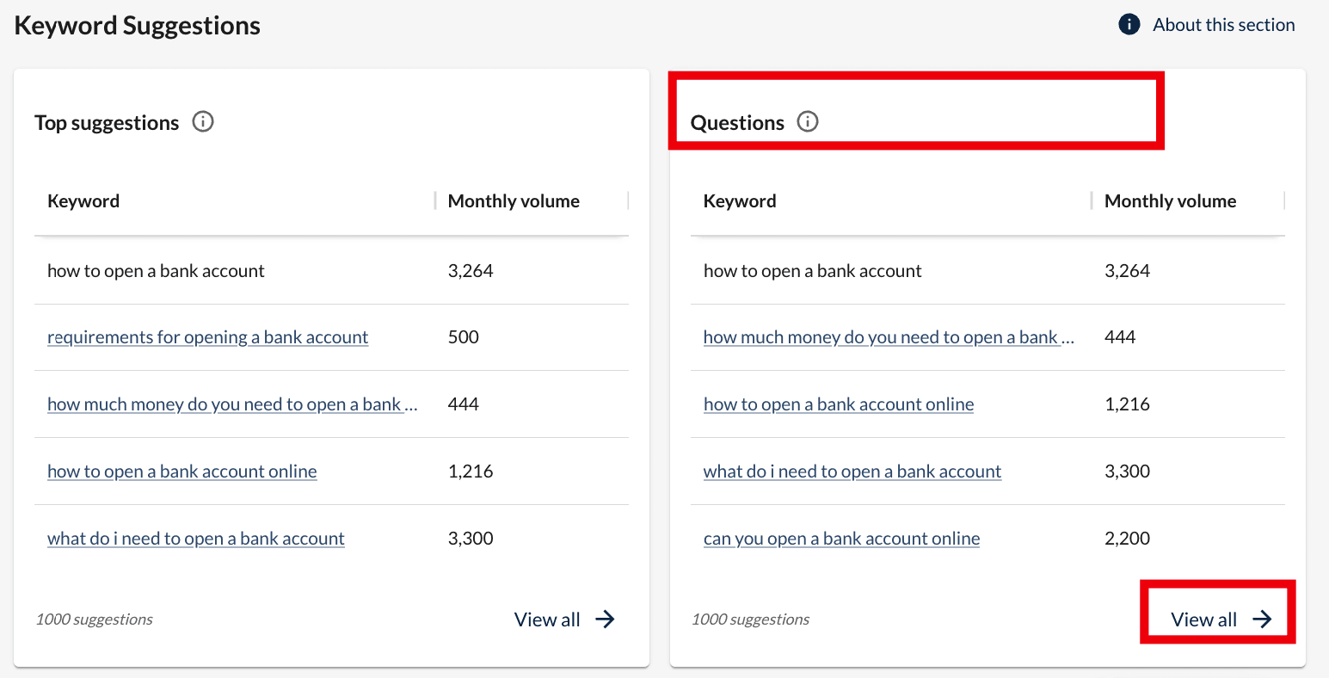Open 'requirements for opening a bank account' keyword
This screenshot has height=678, width=1329.
[207, 337]
